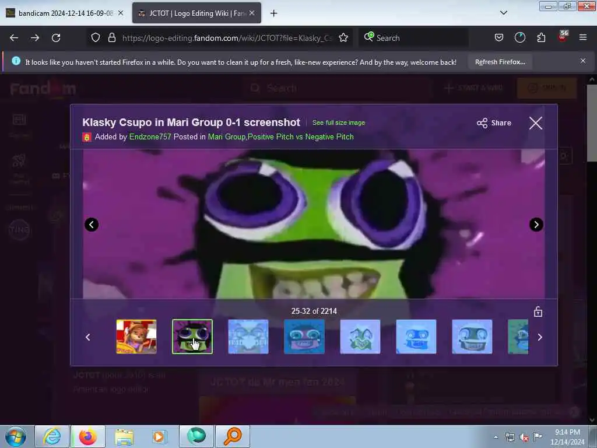Open the See full size image link

coord(339,123)
